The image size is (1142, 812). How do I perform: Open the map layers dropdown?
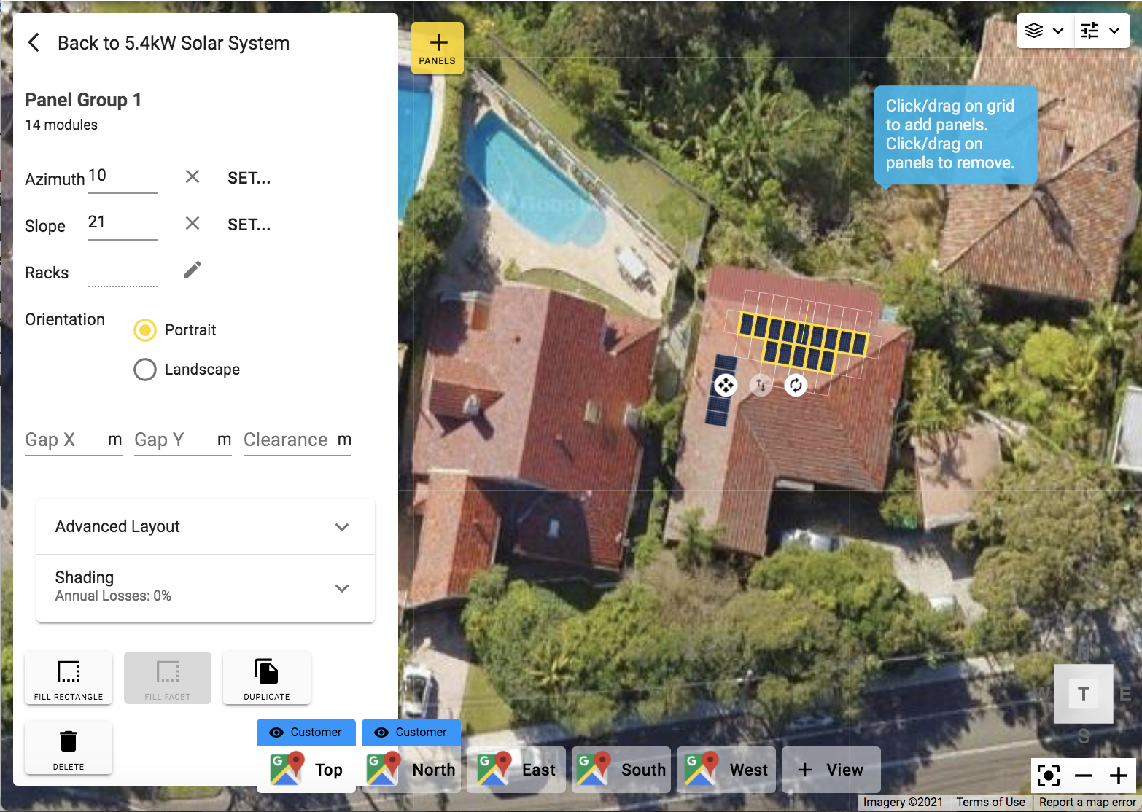pos(1044,31)
